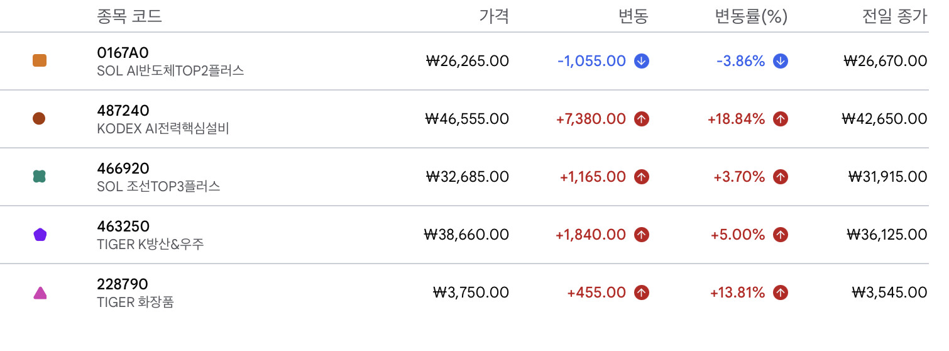Click the blue down arrow beside -3.86%
This screenshot has width=949, height=351.
781,61
